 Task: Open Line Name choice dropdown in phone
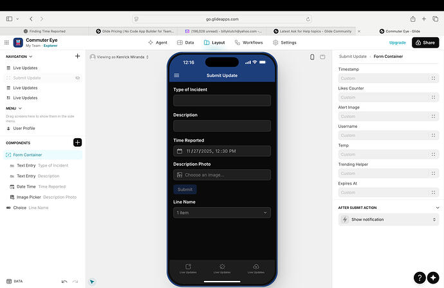coord(222,213)
